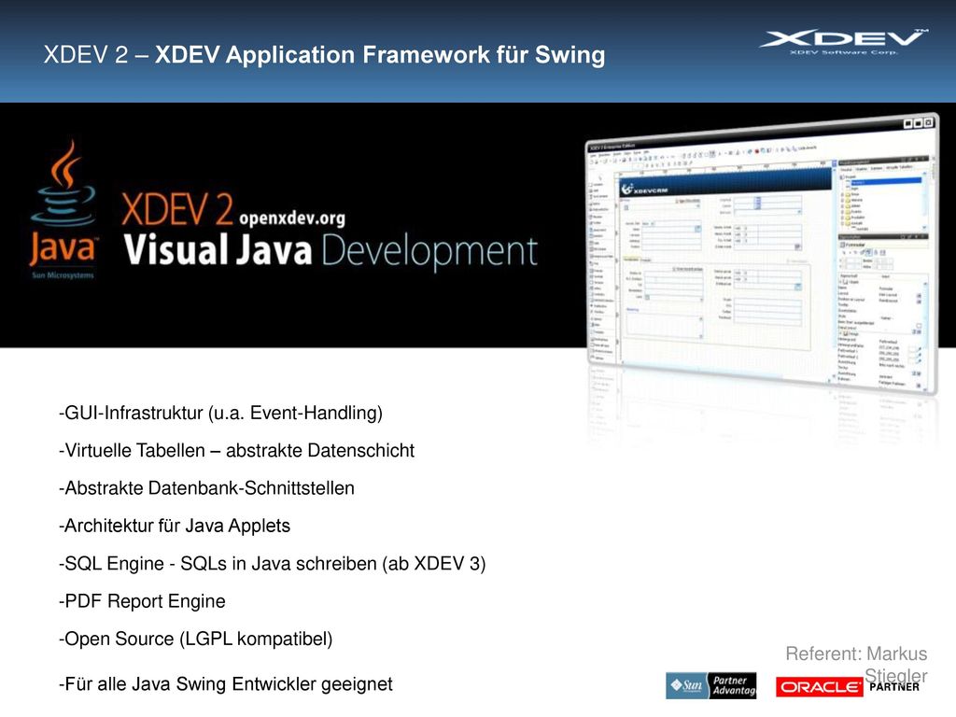Open the openxdev.org link text
The height and width of the screenshot is (717, 956).
pyautogui.click(x=292, y=218)
